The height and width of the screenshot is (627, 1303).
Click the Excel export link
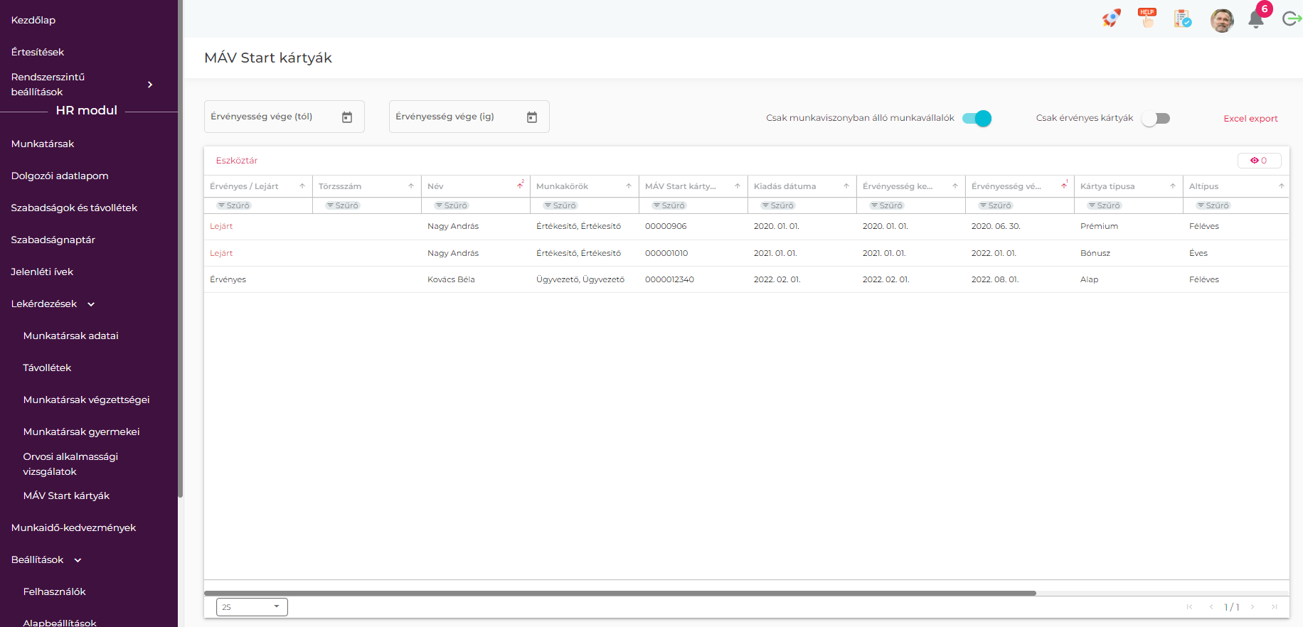1250,119
